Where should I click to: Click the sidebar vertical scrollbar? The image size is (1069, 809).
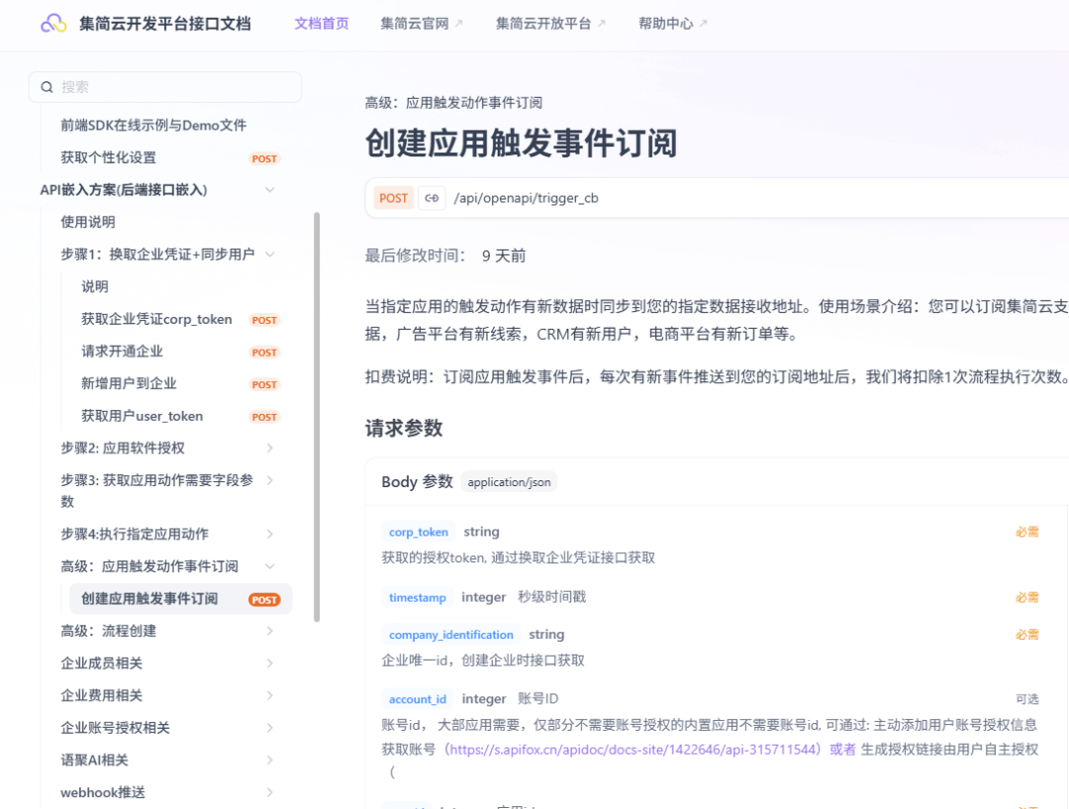coord(317,416)
